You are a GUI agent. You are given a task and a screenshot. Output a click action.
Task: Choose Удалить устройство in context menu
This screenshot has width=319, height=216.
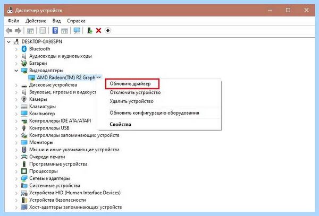click(131, 101)
